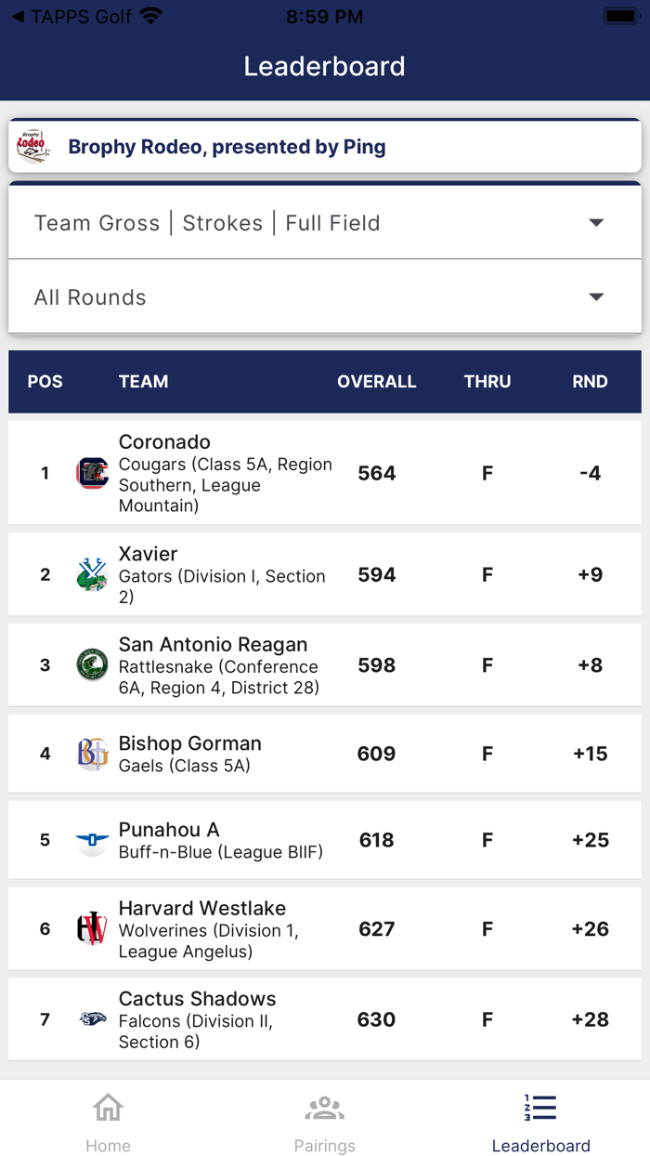
Task: Click the All Rounds chevron arrow
Action: tap(597, 297)
